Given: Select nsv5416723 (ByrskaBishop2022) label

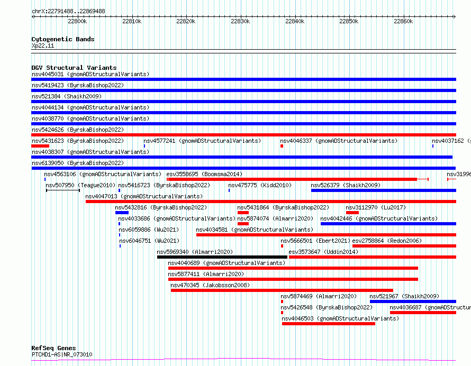Looking at the screenshot, I should [164, 185].
